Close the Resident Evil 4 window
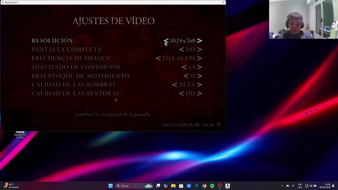 click(x=223, y=2)
